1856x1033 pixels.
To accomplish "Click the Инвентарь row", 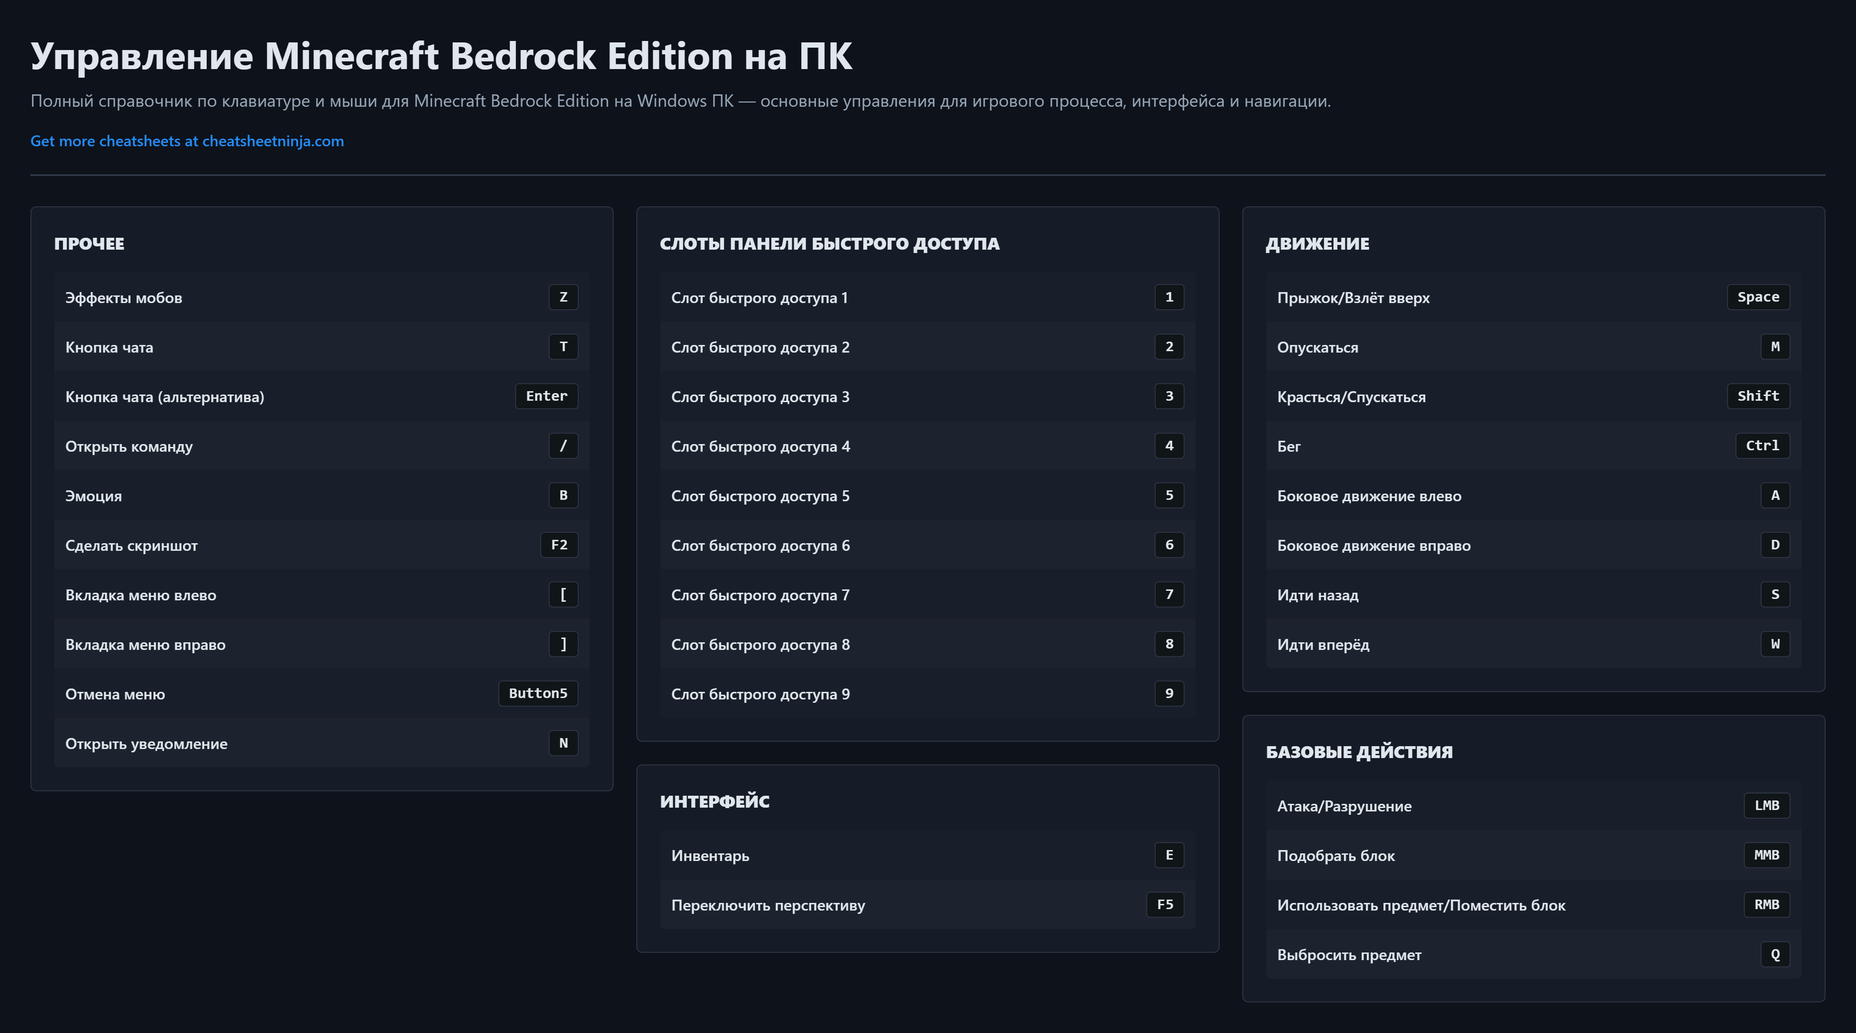I will pos(927,856).
